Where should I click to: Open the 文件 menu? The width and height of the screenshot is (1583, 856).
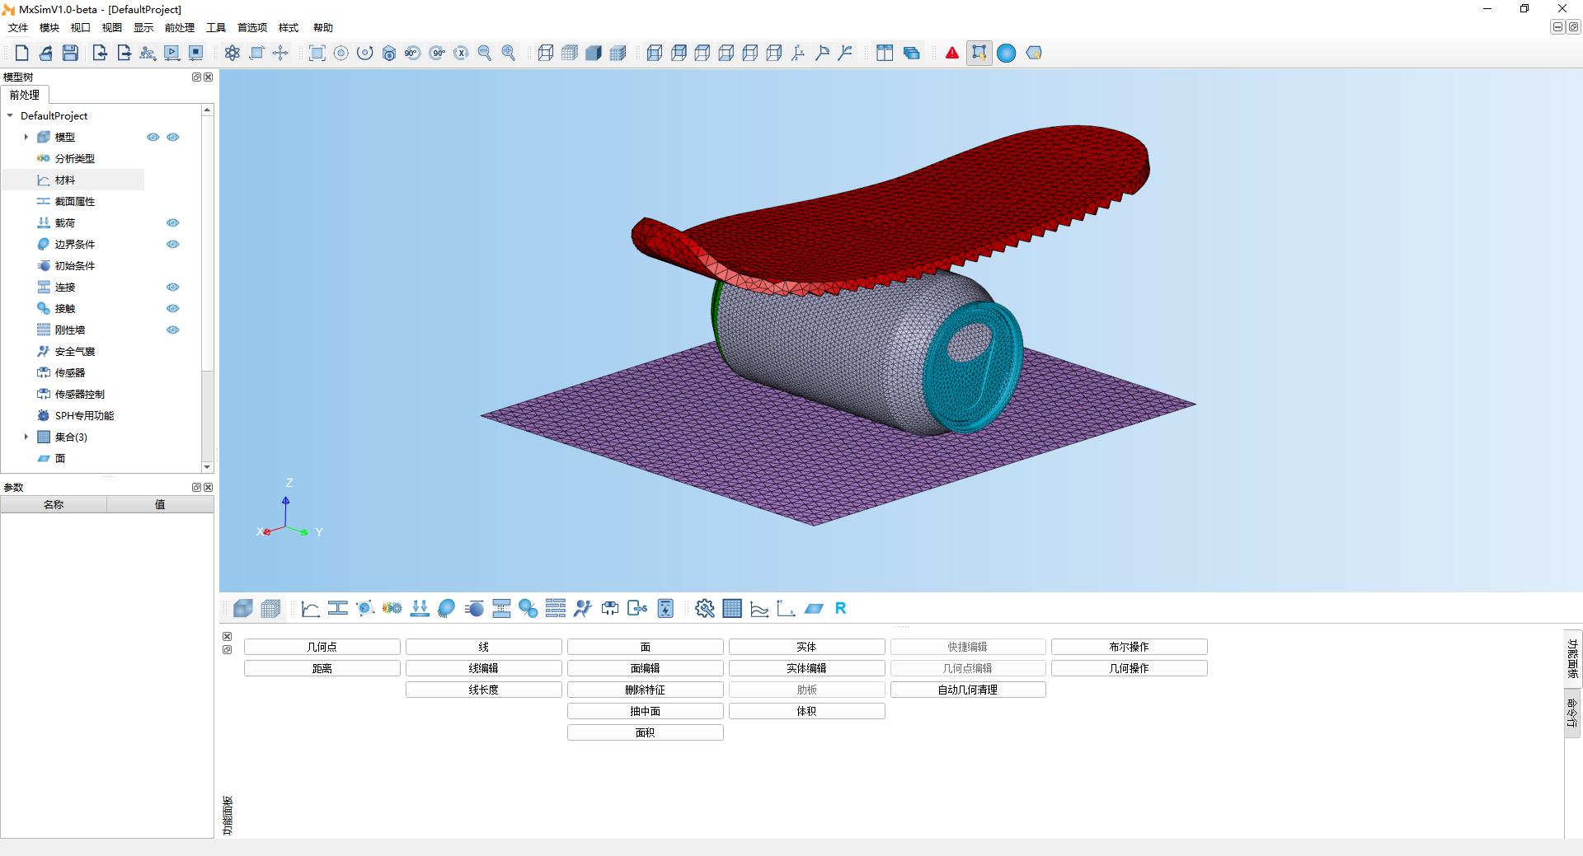(x=18, y=27)
